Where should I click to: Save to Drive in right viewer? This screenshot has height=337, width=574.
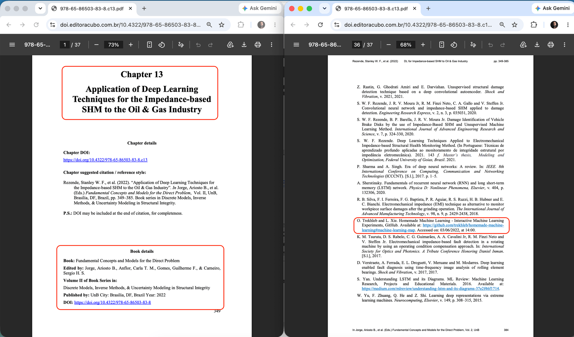click(x=523, y=45)
